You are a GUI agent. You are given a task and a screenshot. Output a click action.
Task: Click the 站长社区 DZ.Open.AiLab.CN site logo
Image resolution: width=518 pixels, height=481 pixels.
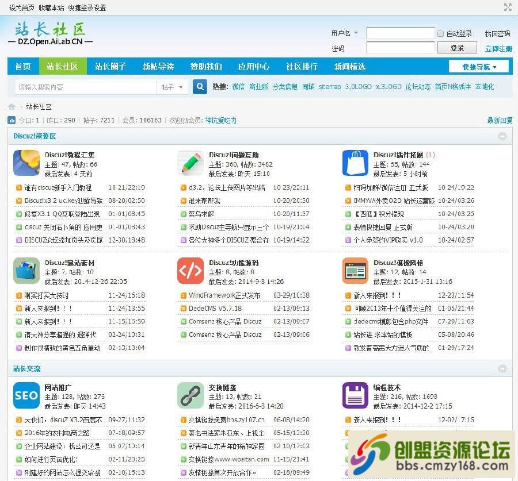tap(50, 34)
